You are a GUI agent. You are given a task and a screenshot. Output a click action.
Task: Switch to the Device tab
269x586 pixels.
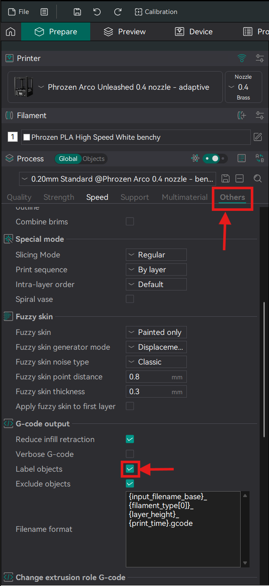point(194,32)
